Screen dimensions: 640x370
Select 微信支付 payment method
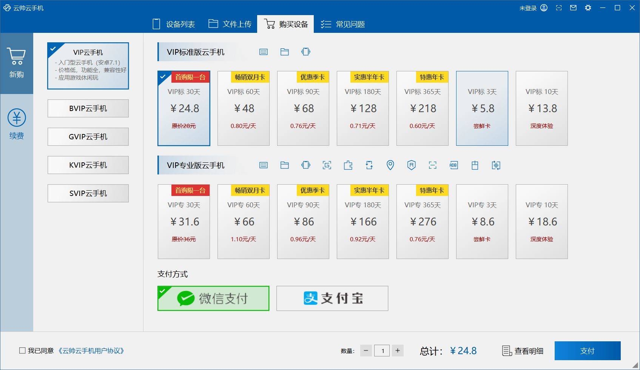(213, 298)
